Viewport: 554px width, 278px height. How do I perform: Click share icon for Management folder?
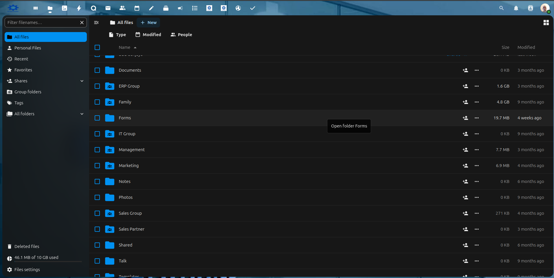pos(465,150)
